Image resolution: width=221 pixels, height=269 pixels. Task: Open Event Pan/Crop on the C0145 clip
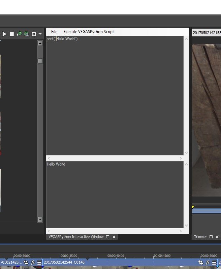coord(201,262)
